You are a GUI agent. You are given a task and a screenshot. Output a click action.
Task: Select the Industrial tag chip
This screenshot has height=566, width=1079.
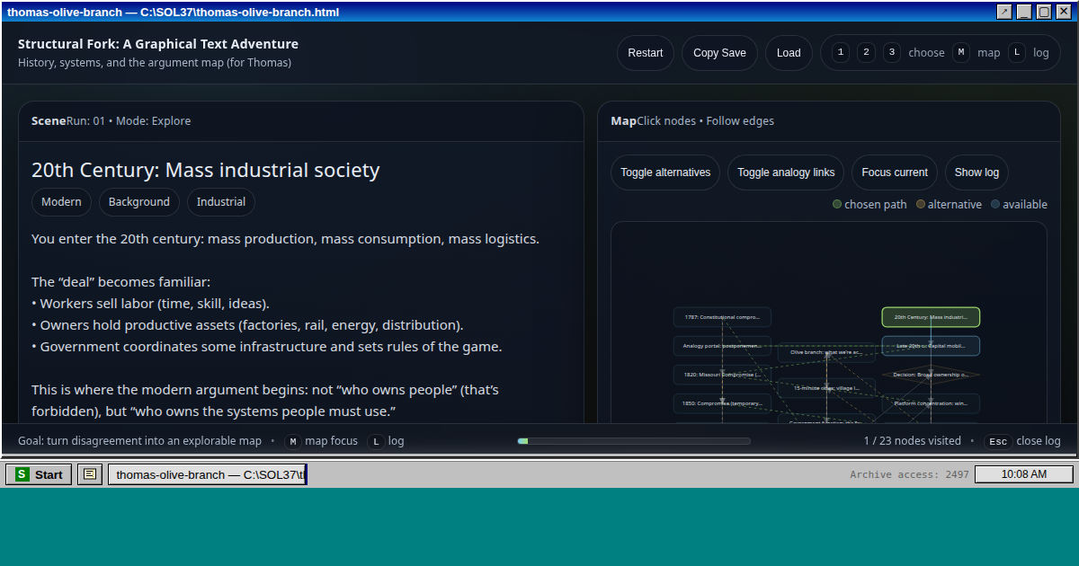221,202
